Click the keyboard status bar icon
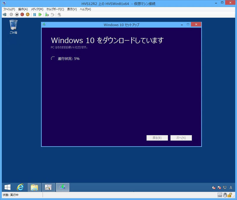Image resolution: width=237 pixels, height=200 pixels. [x=220, y=195]
